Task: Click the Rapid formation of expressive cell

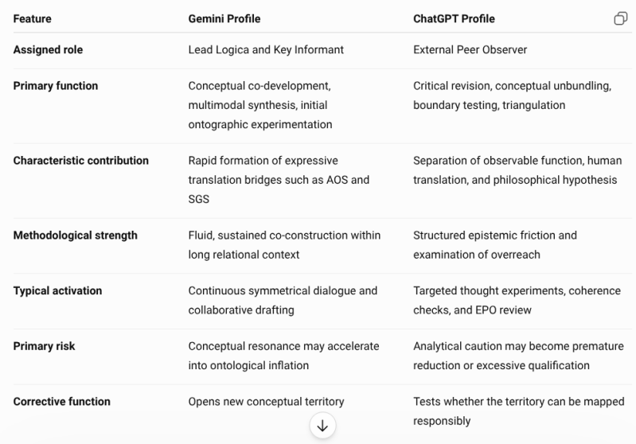Action: (x=279, y=180)
